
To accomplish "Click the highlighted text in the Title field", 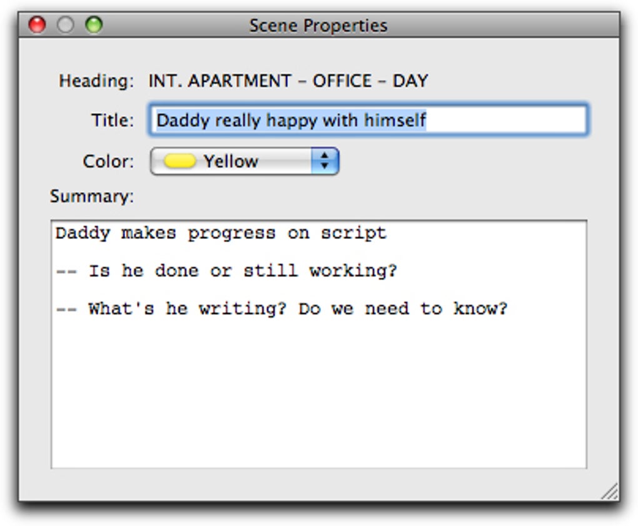I will tap(291, 120).
